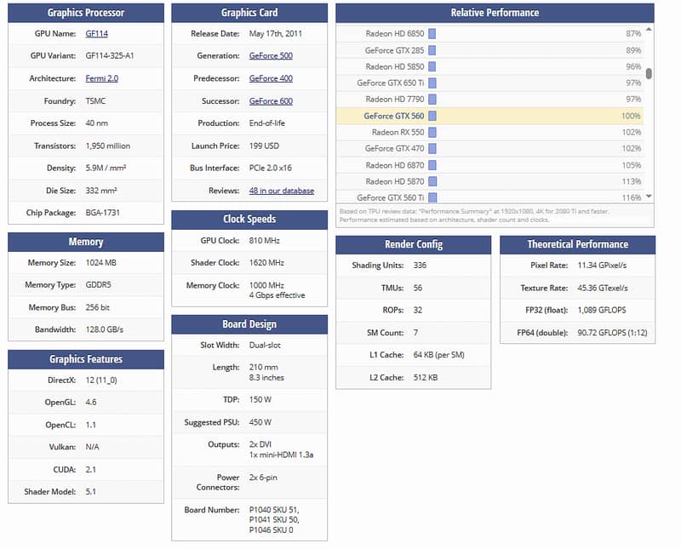Click the Graphics Processor section header
This screenshot has width=681, height=549.
tap(86, 13)
